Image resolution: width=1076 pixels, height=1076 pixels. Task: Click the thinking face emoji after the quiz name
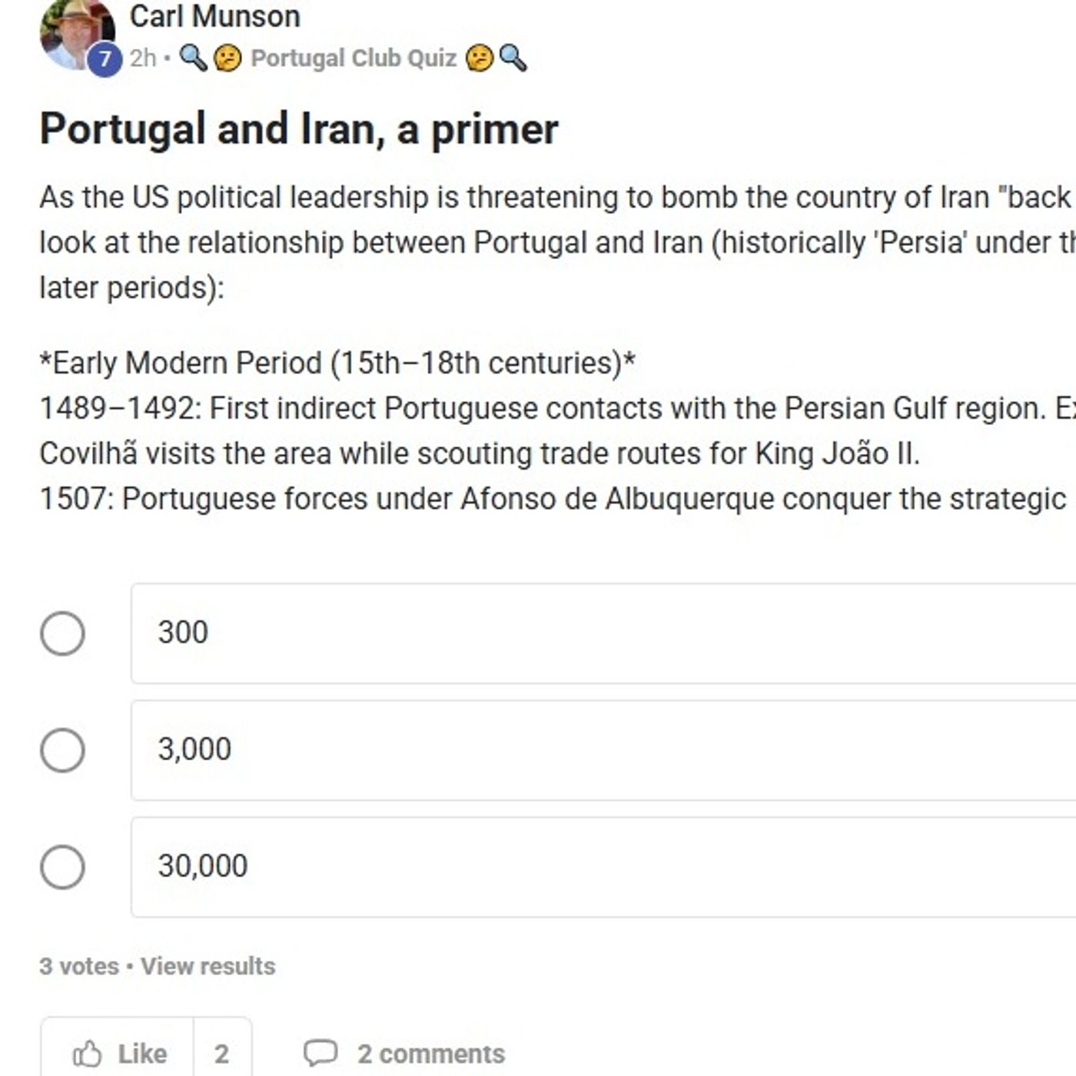(x=480, y=58)
